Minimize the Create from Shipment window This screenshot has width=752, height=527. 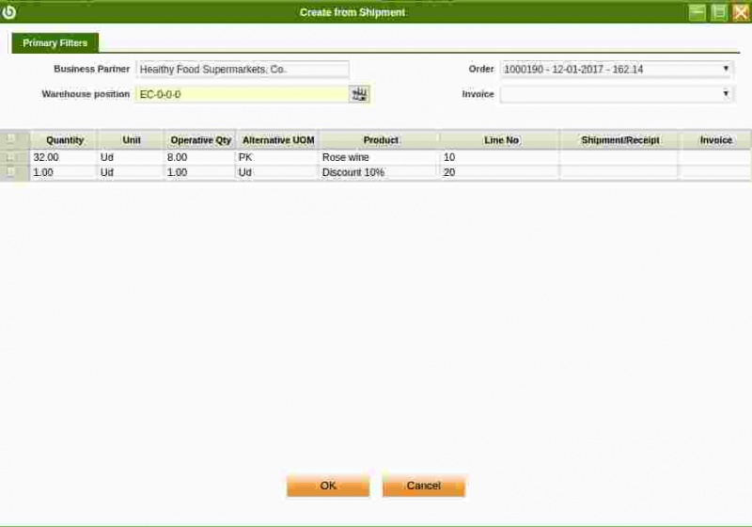point(697,12)
